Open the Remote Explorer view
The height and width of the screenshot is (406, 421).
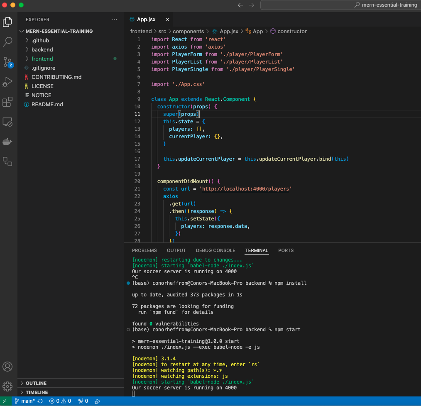point(8,122)
